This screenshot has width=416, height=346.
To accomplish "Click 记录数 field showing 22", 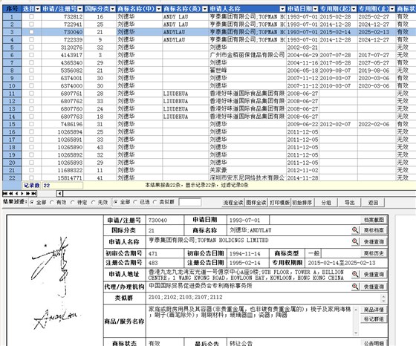I will click(x=62, y=186).
